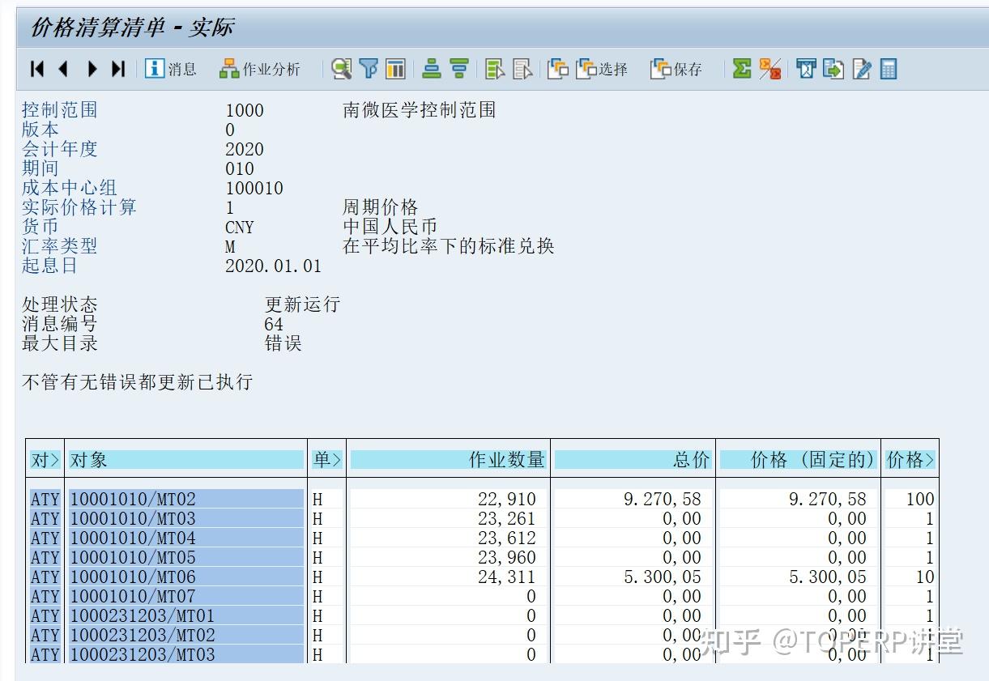Set a filter using the funnel icon
Viewport: 989px width, 681px height.
[x=369, y=69]
